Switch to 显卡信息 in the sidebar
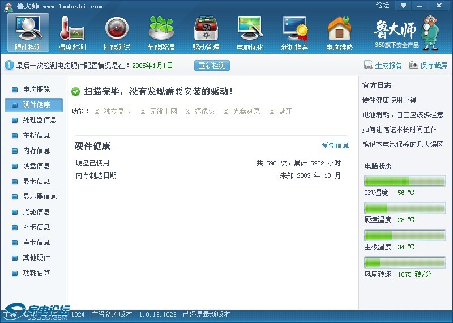Image resolution: width=453 pixels, height=323 pixels. click(x=36, y=181)
